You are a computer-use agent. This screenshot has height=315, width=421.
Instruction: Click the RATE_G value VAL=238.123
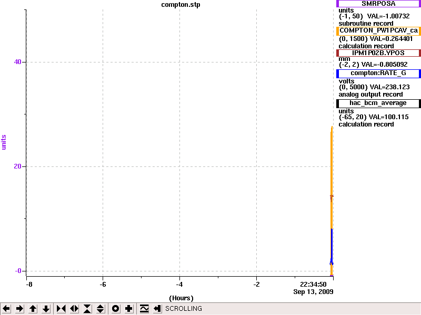tap(389, 87)
